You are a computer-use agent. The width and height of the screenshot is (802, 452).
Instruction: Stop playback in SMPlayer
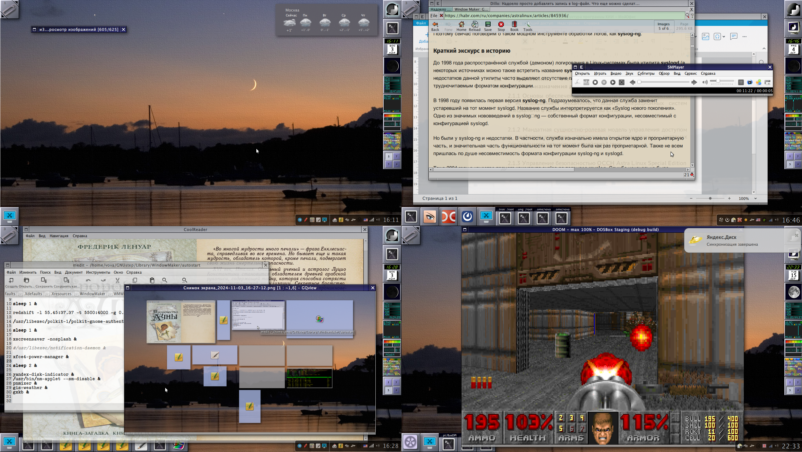pyautogui.click(x=595, y=82)
